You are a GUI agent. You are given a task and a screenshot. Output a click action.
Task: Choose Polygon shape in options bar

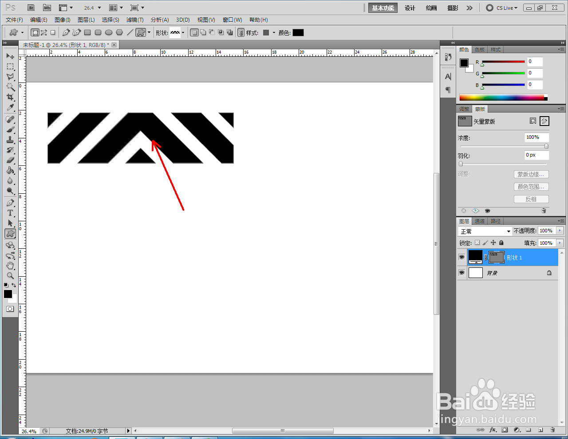coord(119,32)
